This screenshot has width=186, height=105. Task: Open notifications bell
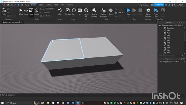(x=152, y=5)
